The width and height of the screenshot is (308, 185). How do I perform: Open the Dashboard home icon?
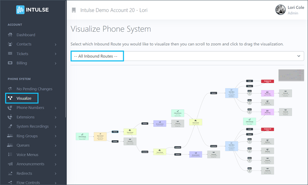click(x=10, y=35)
